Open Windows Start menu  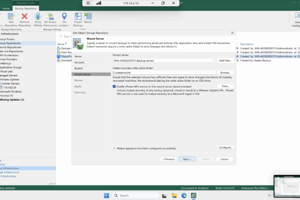coord(106,195)
